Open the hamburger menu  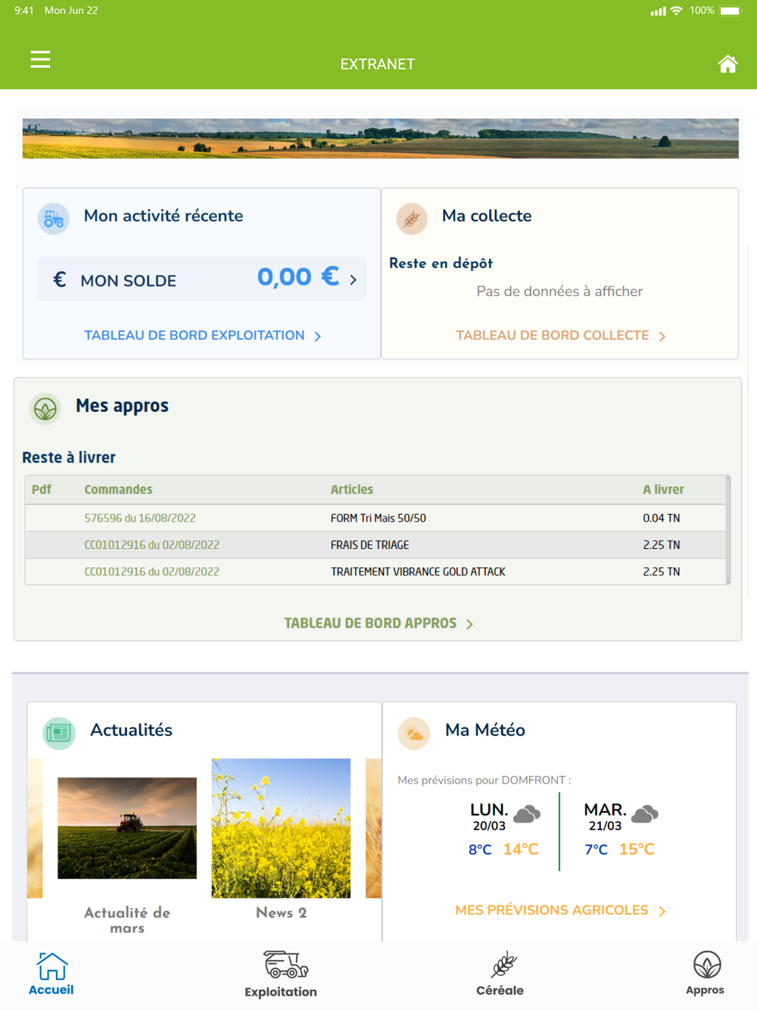pyautogui.click(x=40, y=59)
